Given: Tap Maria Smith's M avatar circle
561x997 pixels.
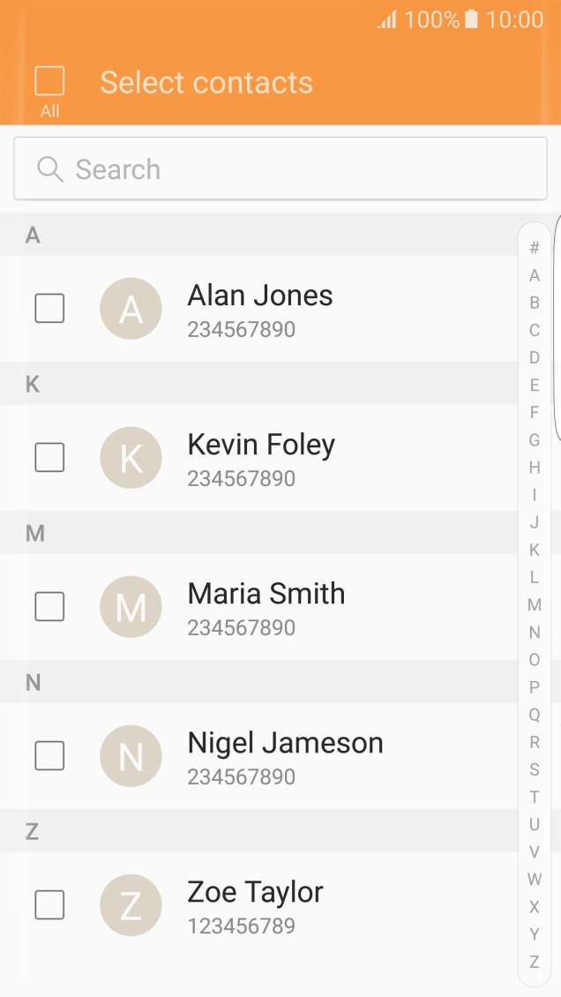Looking at the screenshot, I should 131,607.
